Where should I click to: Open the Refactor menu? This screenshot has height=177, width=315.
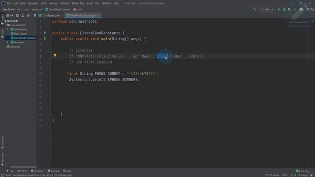(x=65, y=3)
